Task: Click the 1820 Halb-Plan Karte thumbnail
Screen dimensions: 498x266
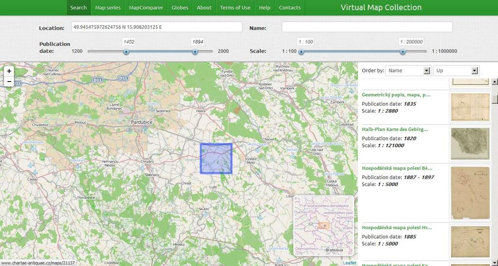Action: point(470,144)
